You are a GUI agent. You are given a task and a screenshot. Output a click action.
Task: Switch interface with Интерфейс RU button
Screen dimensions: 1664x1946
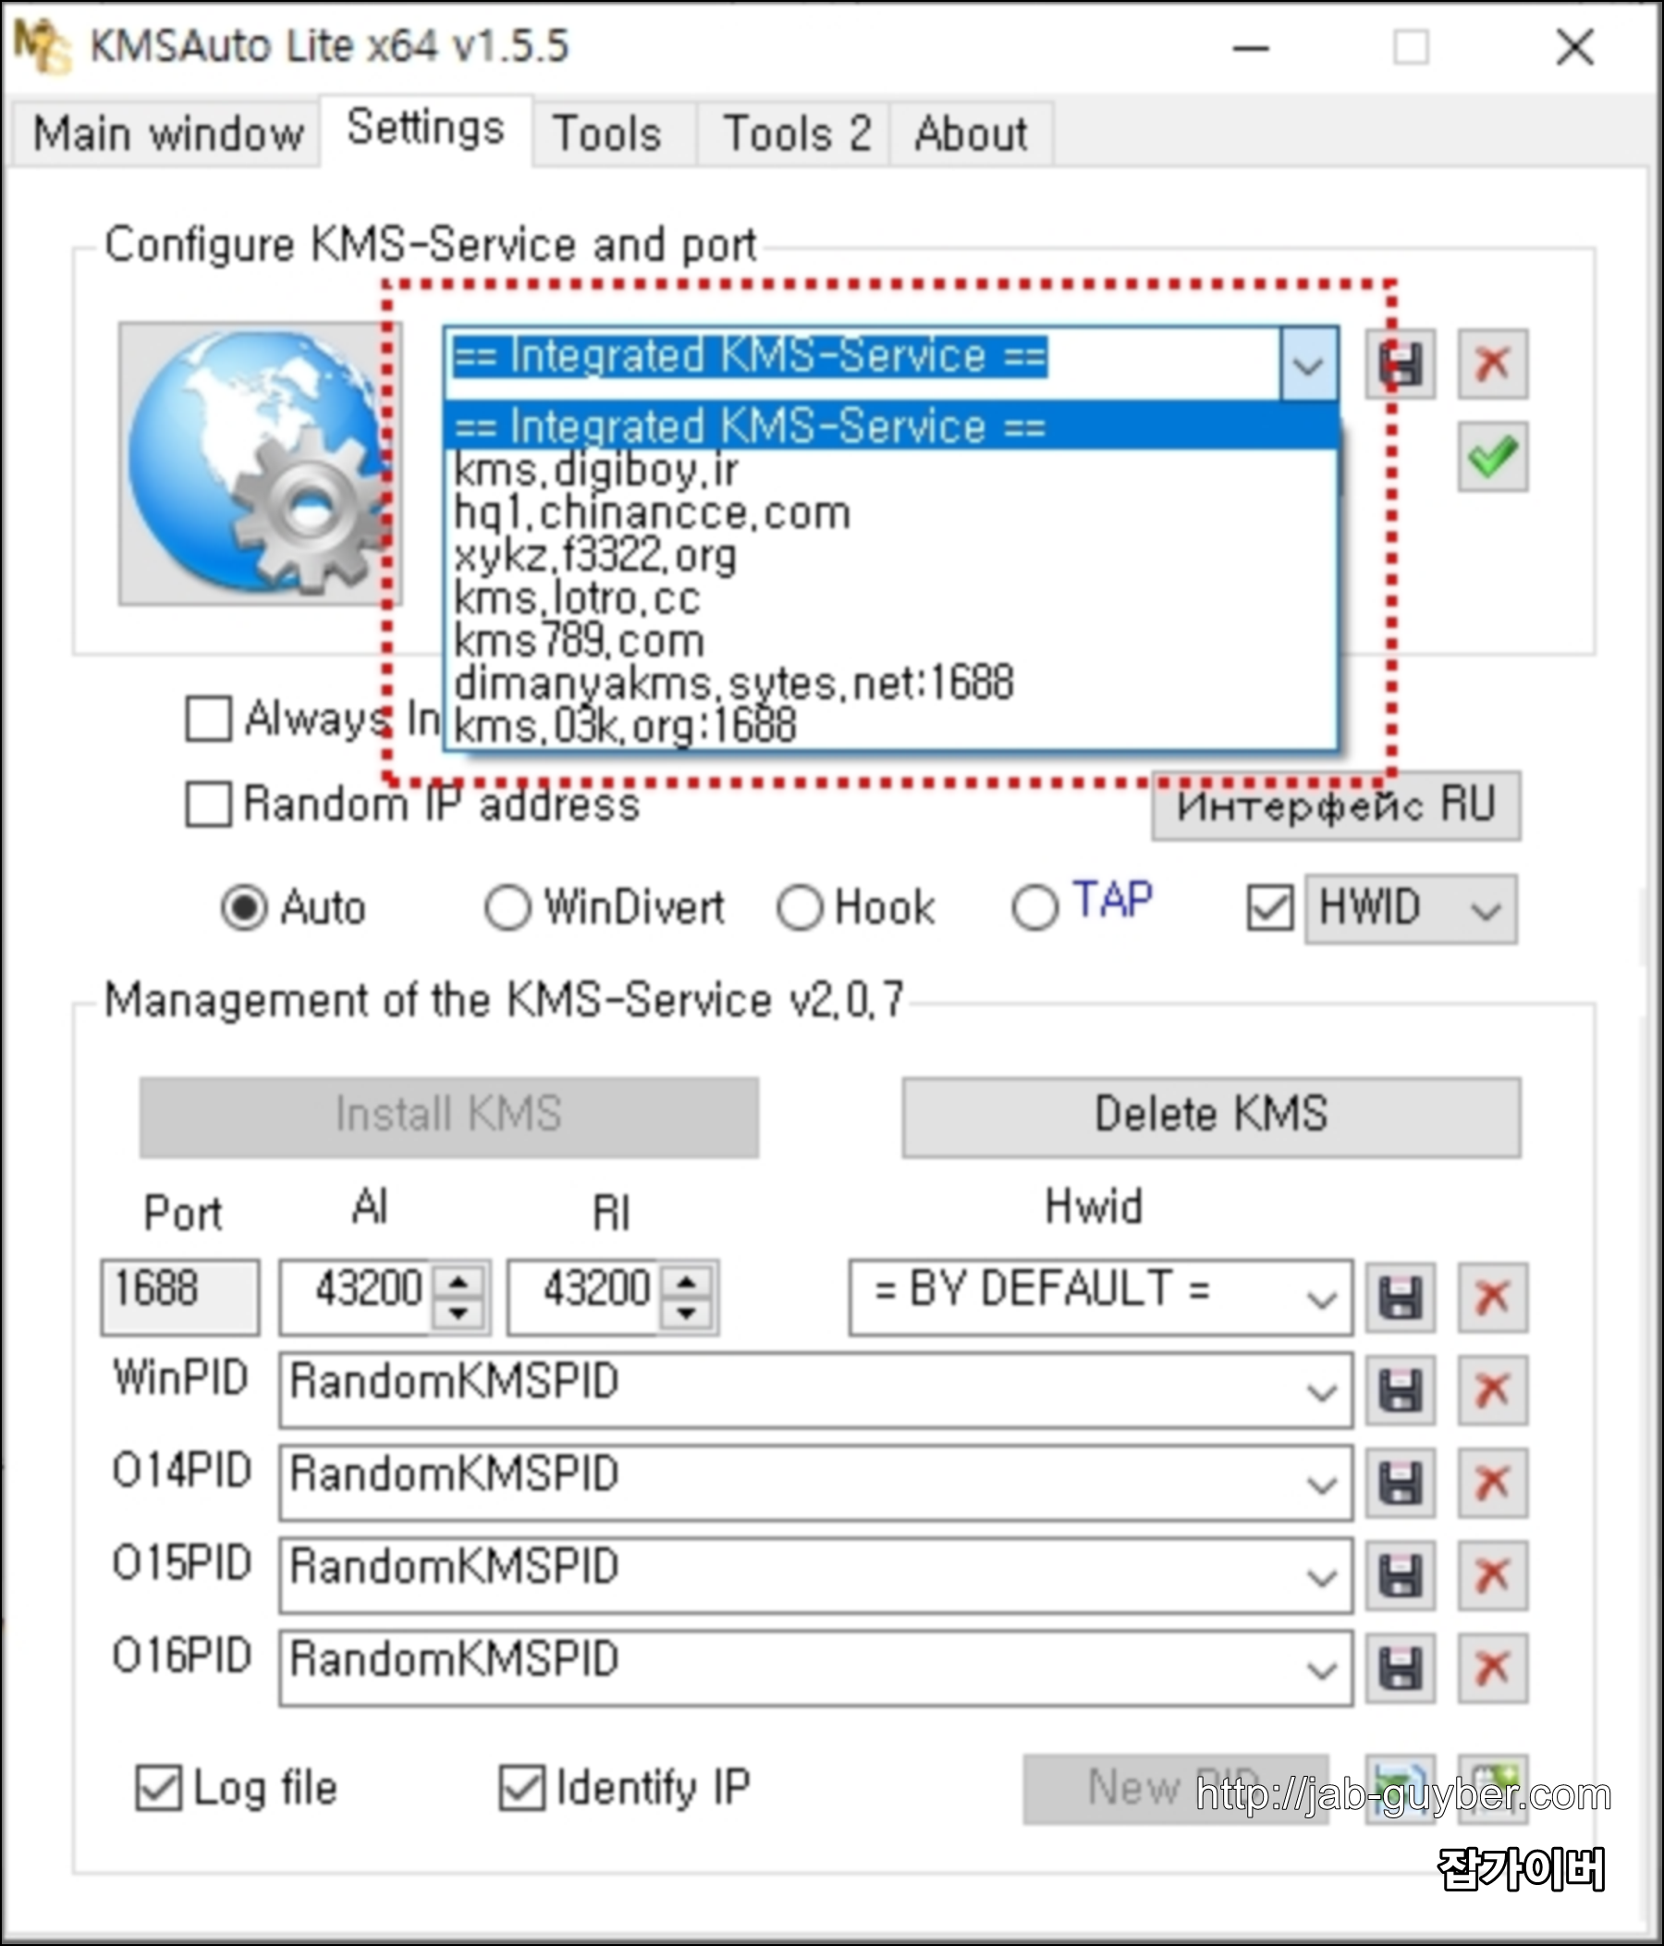click(1336, 806)
